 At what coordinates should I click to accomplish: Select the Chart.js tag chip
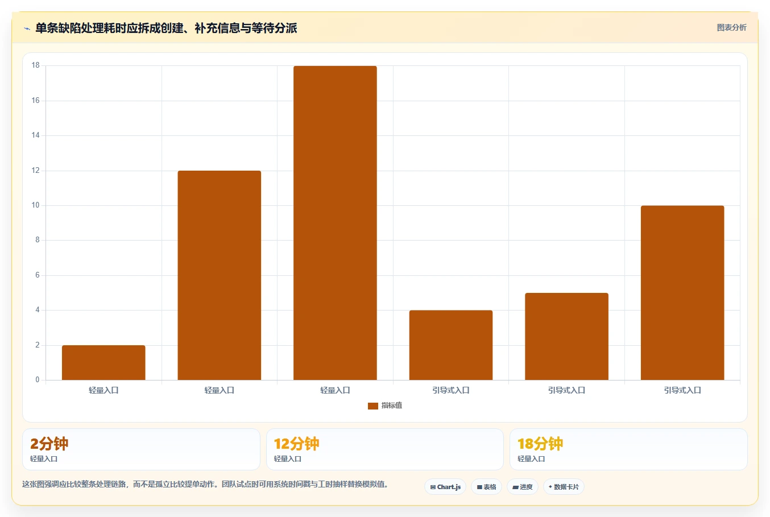click(x=445, y=487)
